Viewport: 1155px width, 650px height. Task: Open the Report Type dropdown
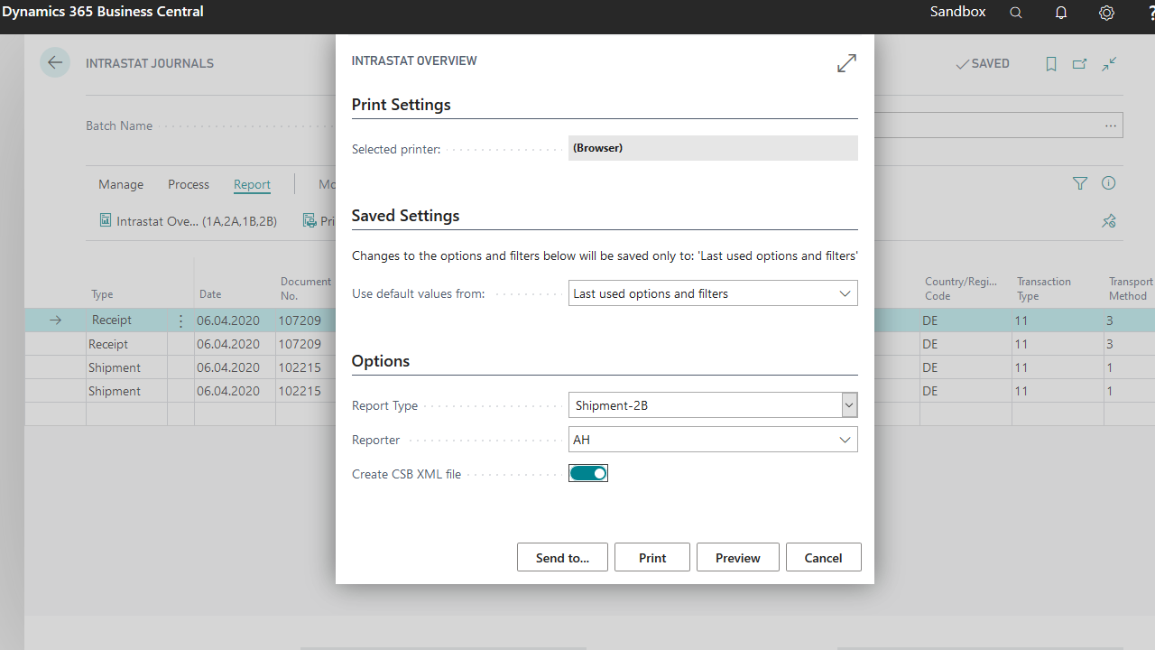(x=848, y=405)
